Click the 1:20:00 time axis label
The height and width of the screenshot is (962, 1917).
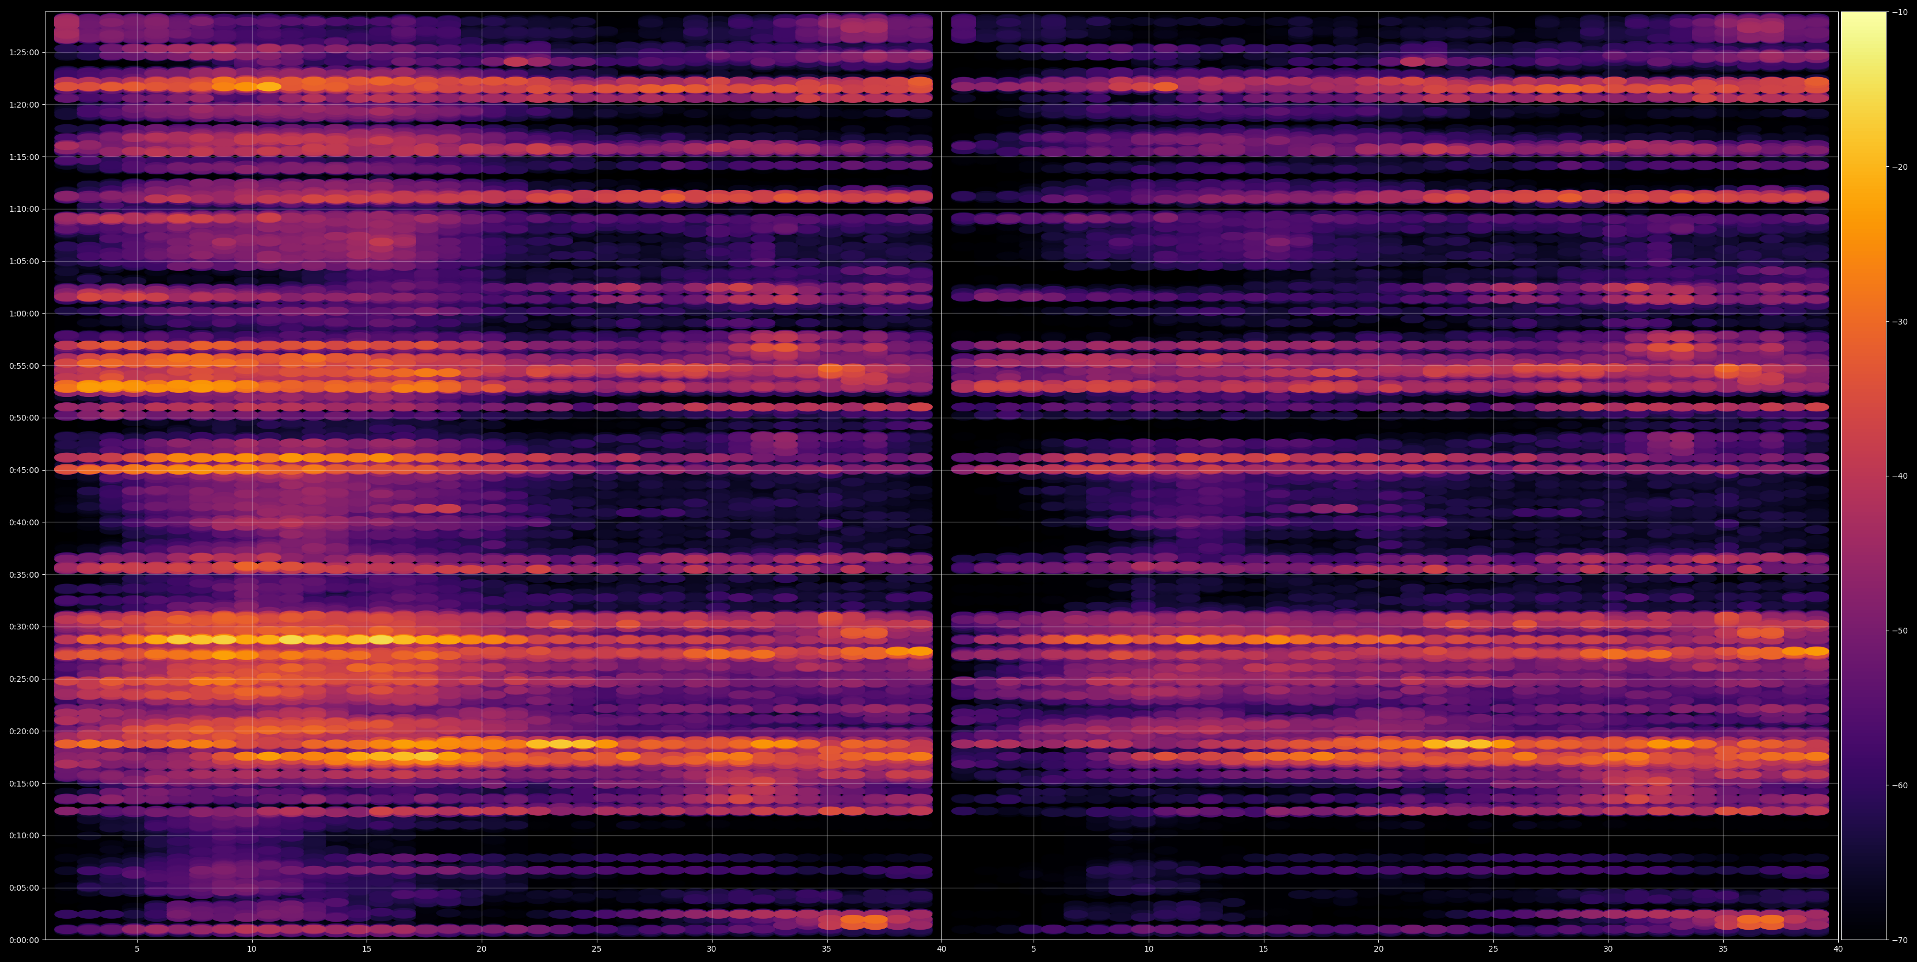tap(24, 105)
